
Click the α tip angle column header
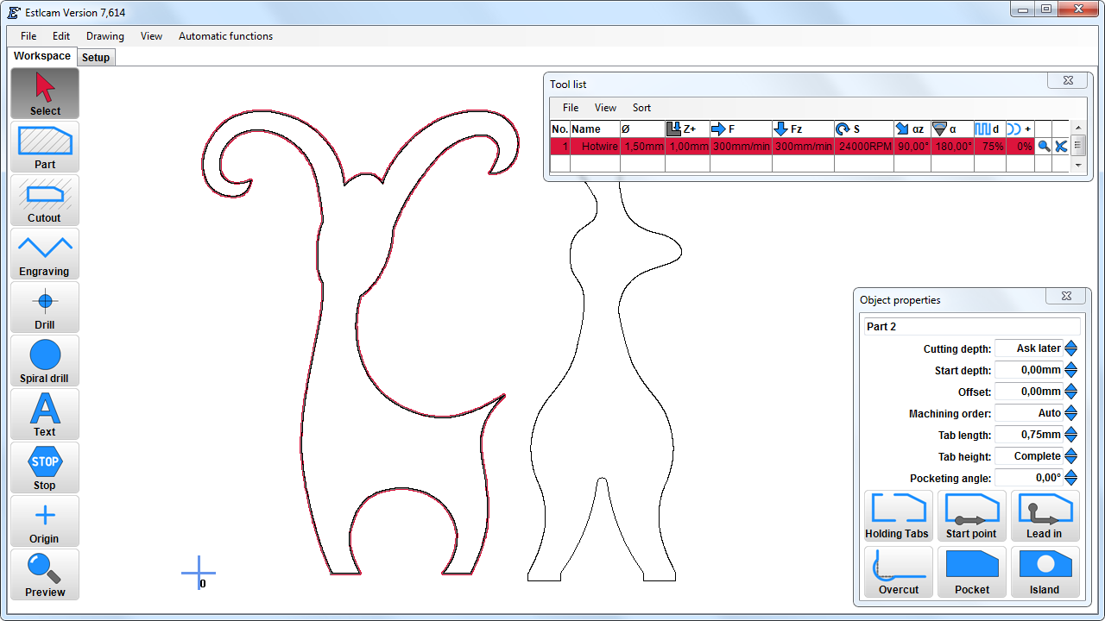pos(952,129)
